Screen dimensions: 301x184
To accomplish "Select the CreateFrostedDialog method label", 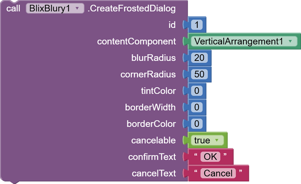I will (132, 8).
